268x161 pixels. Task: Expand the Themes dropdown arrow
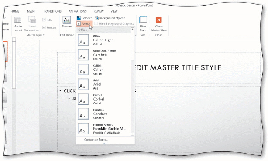[67, 30]
